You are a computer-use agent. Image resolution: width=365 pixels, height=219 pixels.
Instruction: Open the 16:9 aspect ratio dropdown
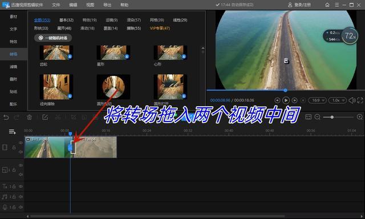pos(317,100)
